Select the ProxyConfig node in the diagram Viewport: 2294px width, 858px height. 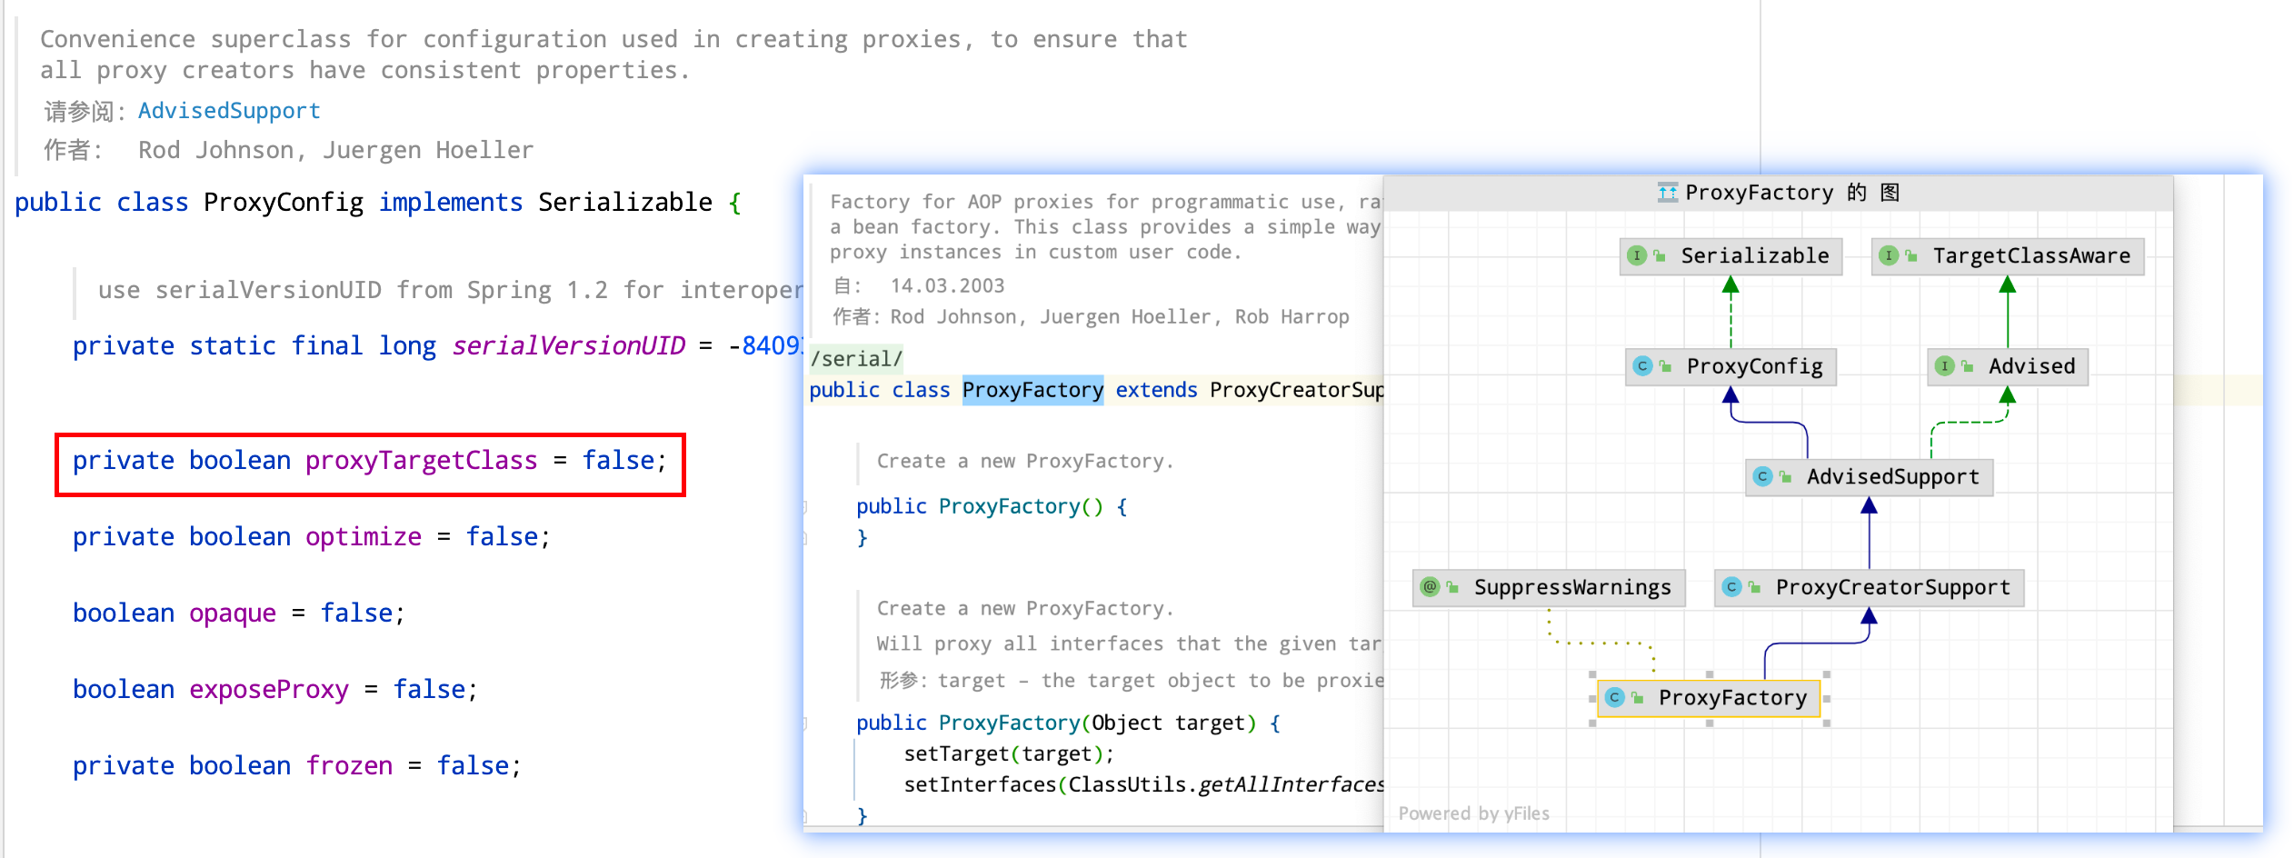point(1730,366)
